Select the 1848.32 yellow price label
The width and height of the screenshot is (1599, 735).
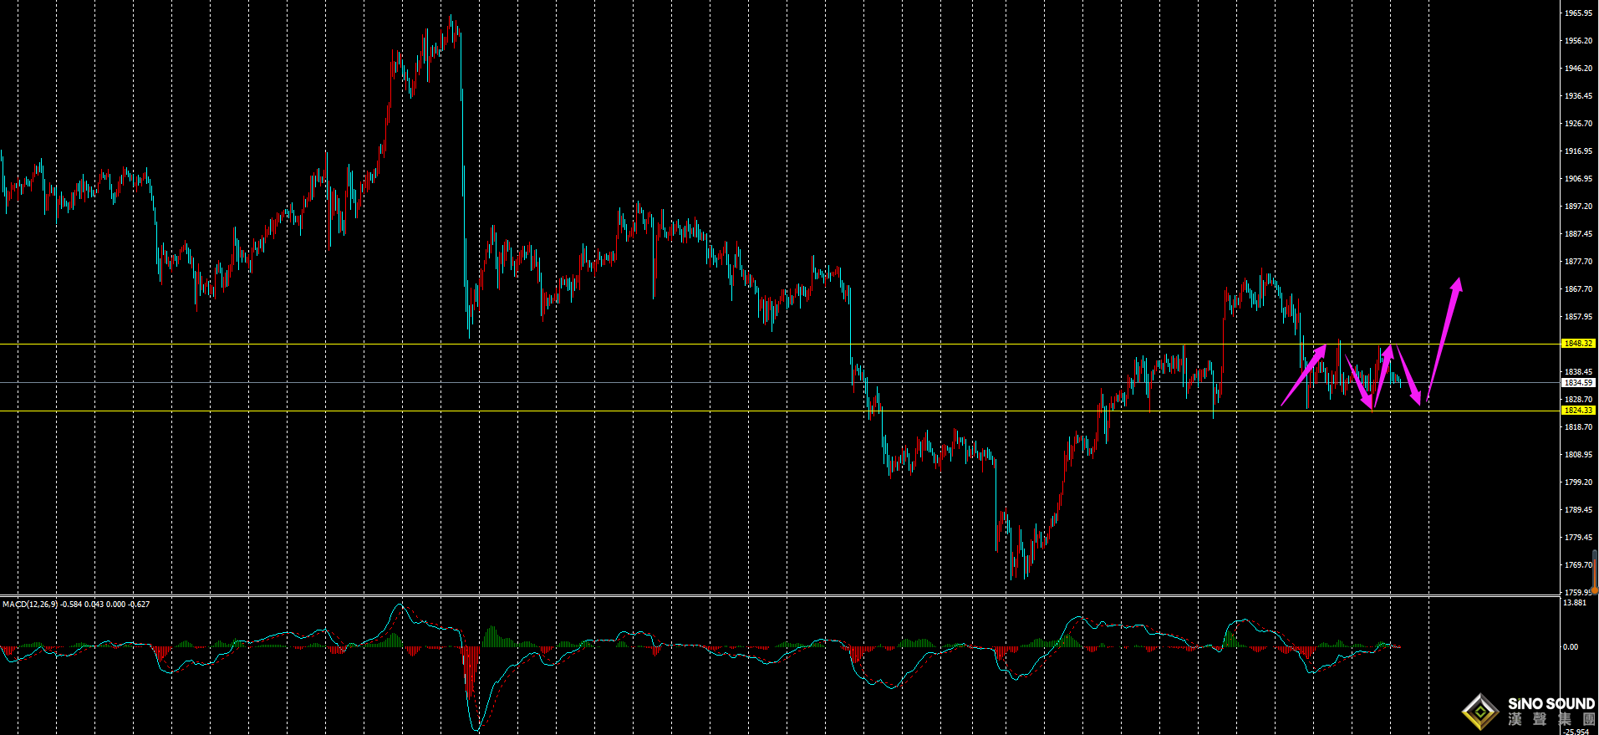click(1578, 344)
